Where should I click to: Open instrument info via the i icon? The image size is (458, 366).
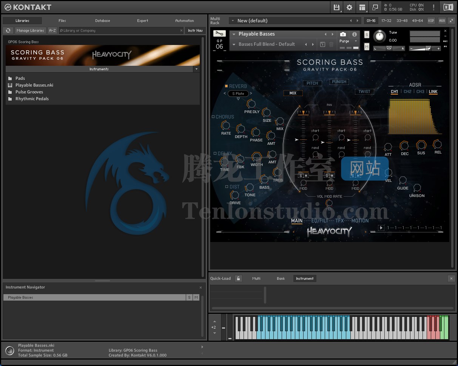[x=354, y=34]
